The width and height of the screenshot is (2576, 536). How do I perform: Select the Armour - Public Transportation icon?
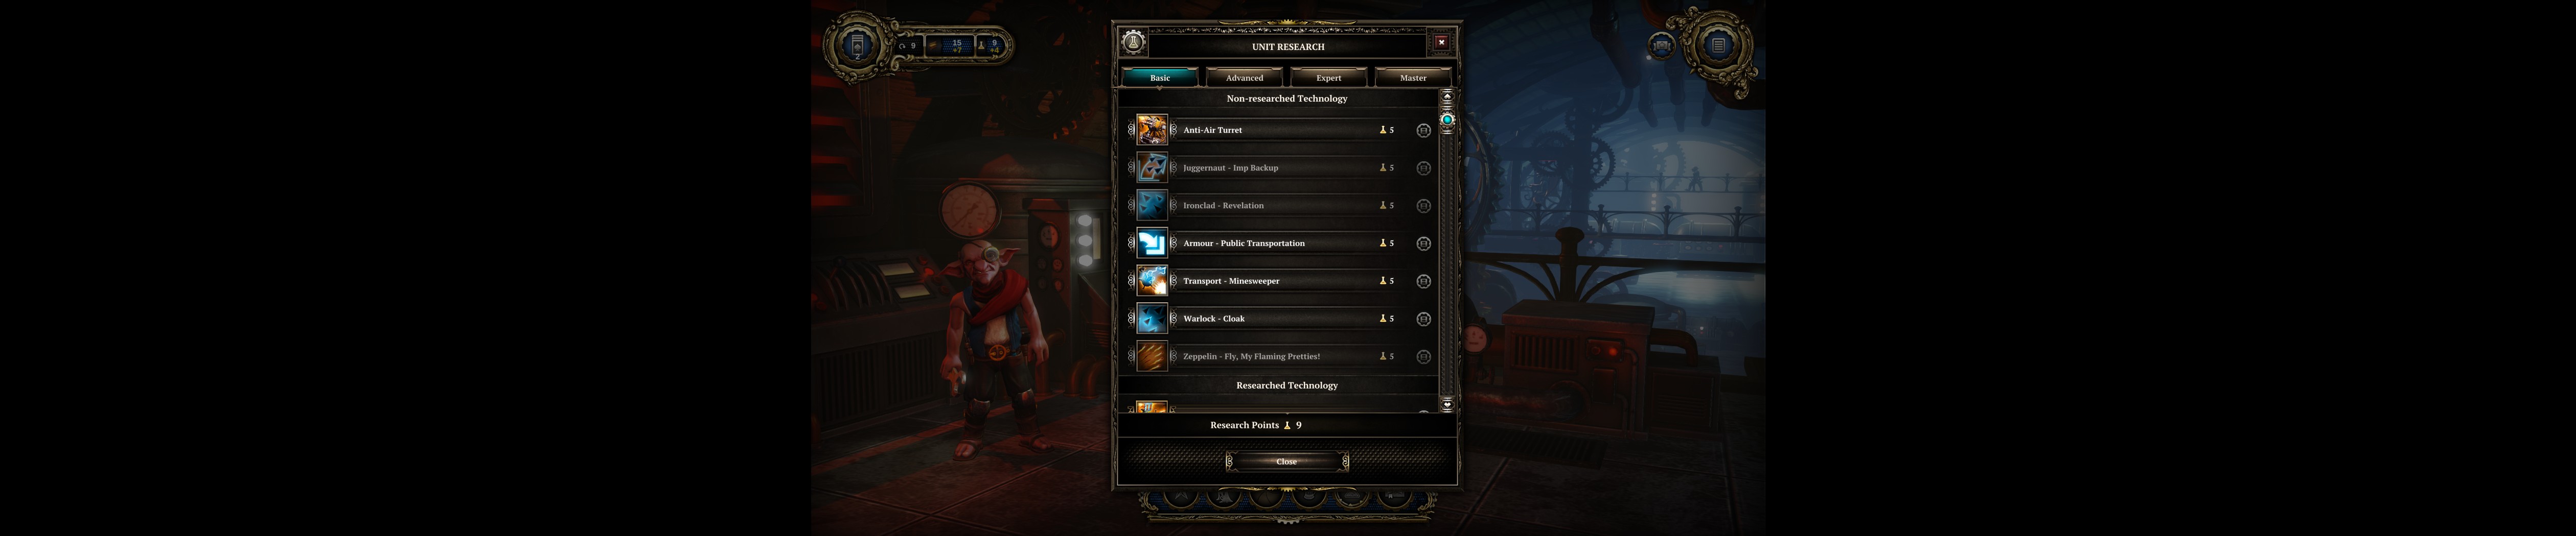(1152, 242)
